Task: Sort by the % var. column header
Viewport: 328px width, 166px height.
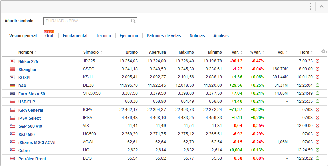Action: (257, 52)
